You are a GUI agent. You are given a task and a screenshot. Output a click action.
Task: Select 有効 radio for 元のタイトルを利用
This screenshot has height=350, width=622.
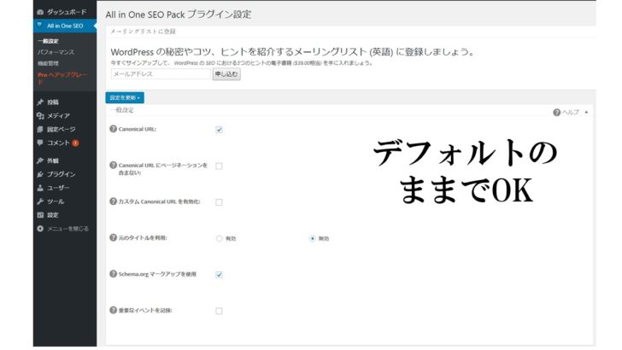tap(219, 239)
